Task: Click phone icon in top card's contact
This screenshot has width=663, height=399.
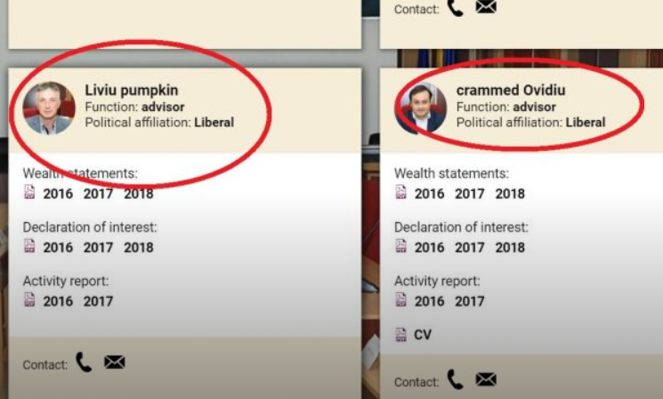Action: [x=455, y=8]
